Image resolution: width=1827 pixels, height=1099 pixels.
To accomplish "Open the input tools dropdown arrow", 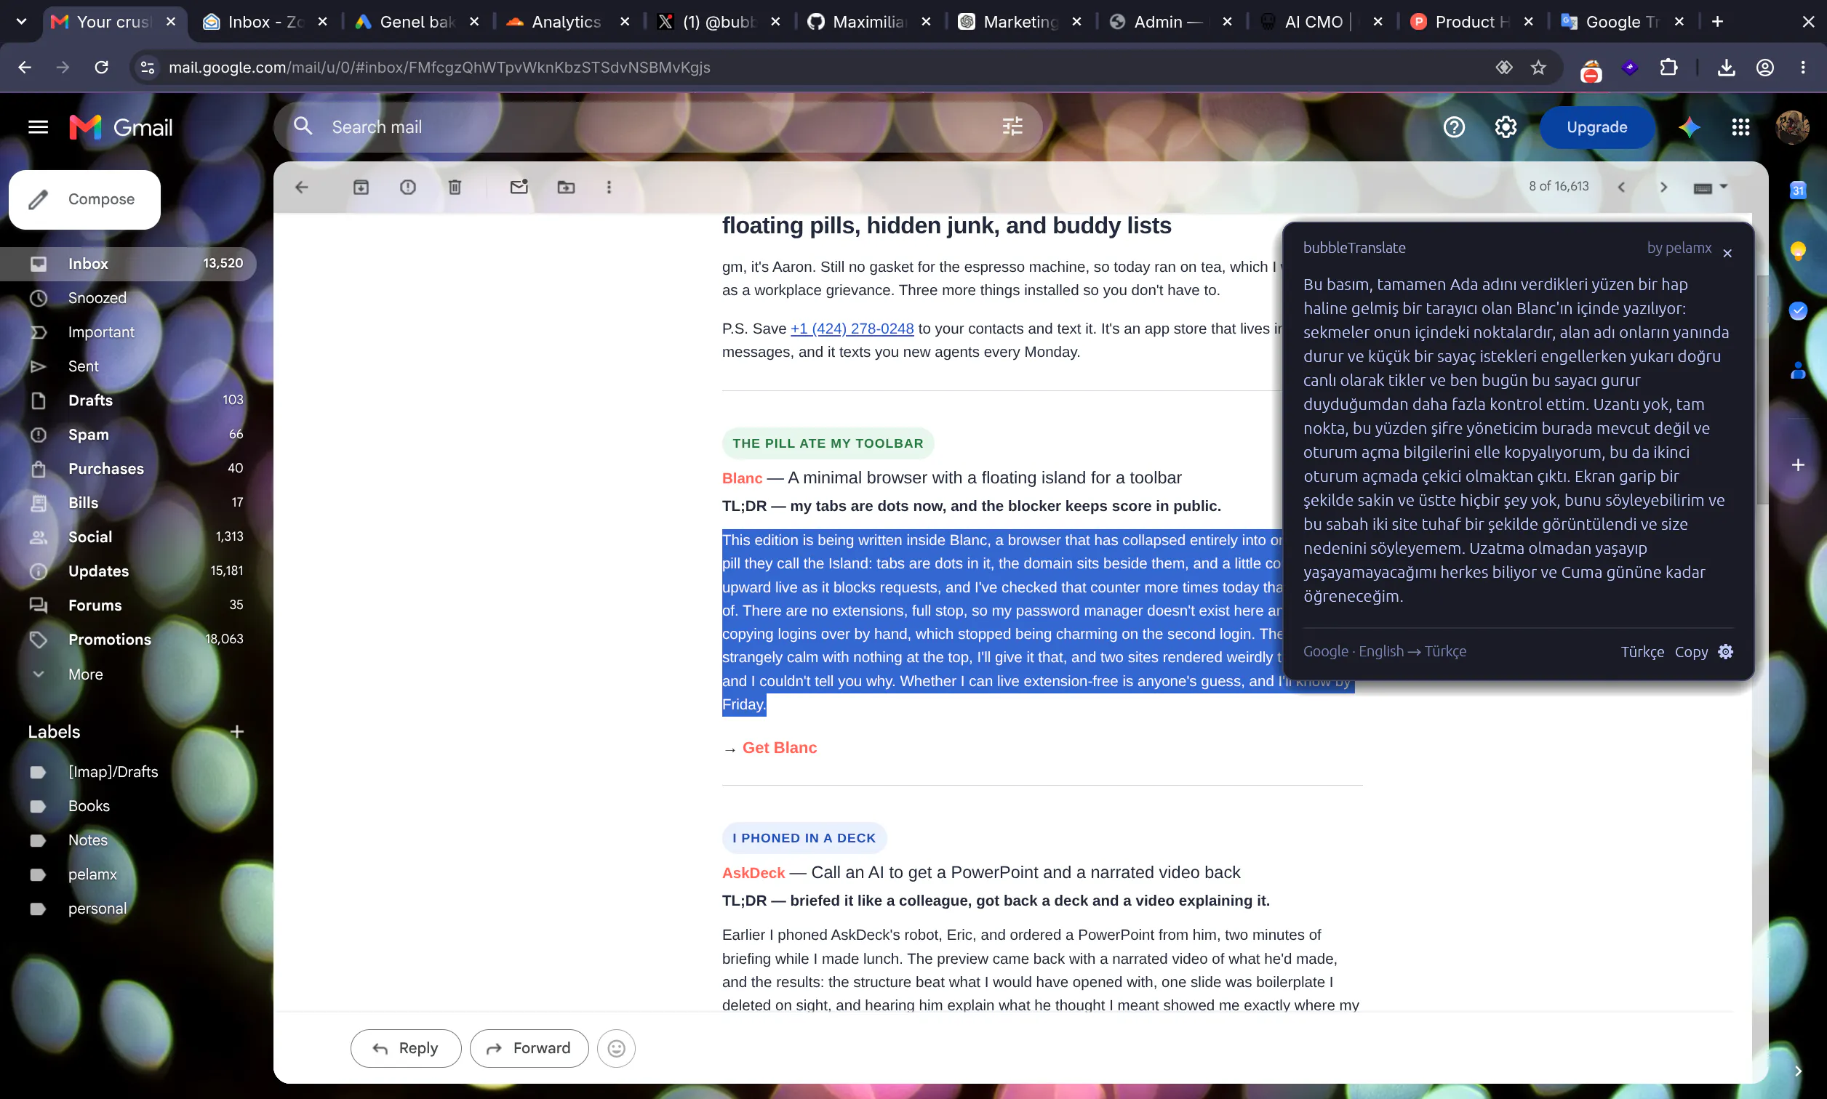I will [1723, 187].
